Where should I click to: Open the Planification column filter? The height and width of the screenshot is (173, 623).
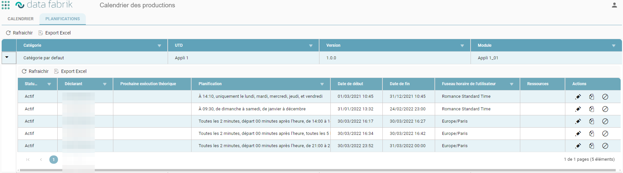point(322,84)
